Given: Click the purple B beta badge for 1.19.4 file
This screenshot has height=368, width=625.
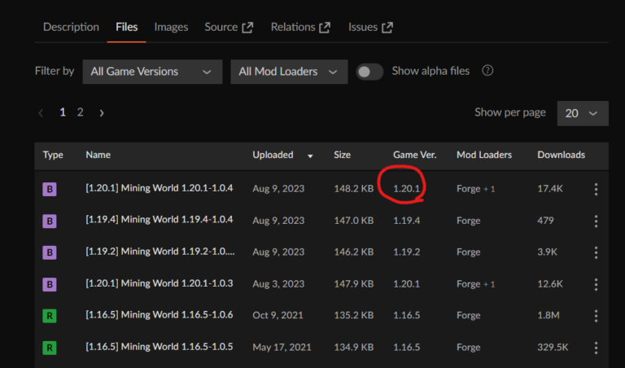Looking at the screenshot, I should pos(50,221).
